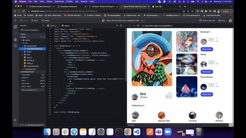Select the Special offer collection avatar
Screen dimensions: 246x138
161,115
